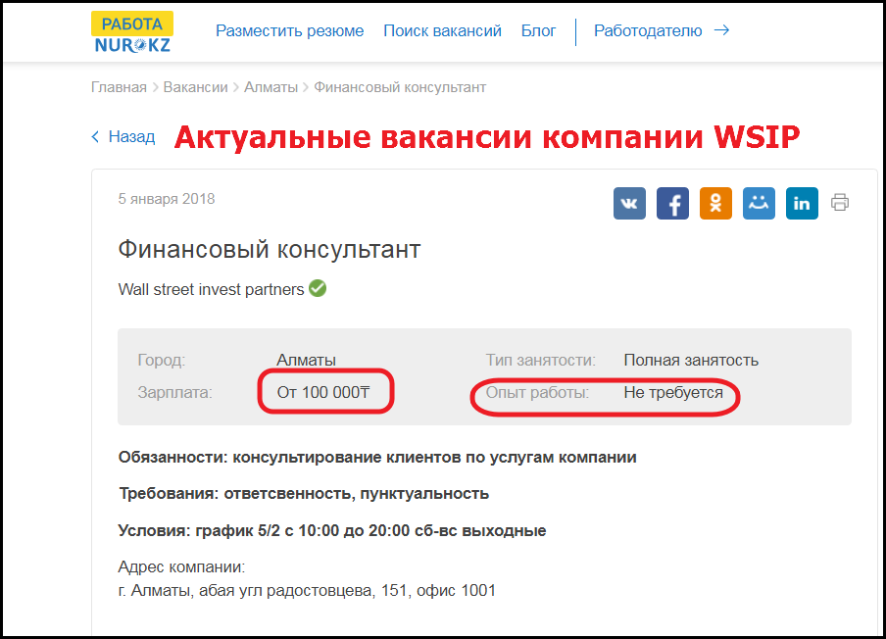Click the arrow next to Работодателю
Viewport: 886px width, 639px height.
721,30
